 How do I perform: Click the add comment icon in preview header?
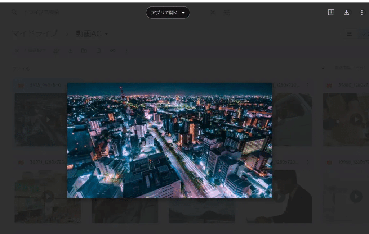click(331, 13)
